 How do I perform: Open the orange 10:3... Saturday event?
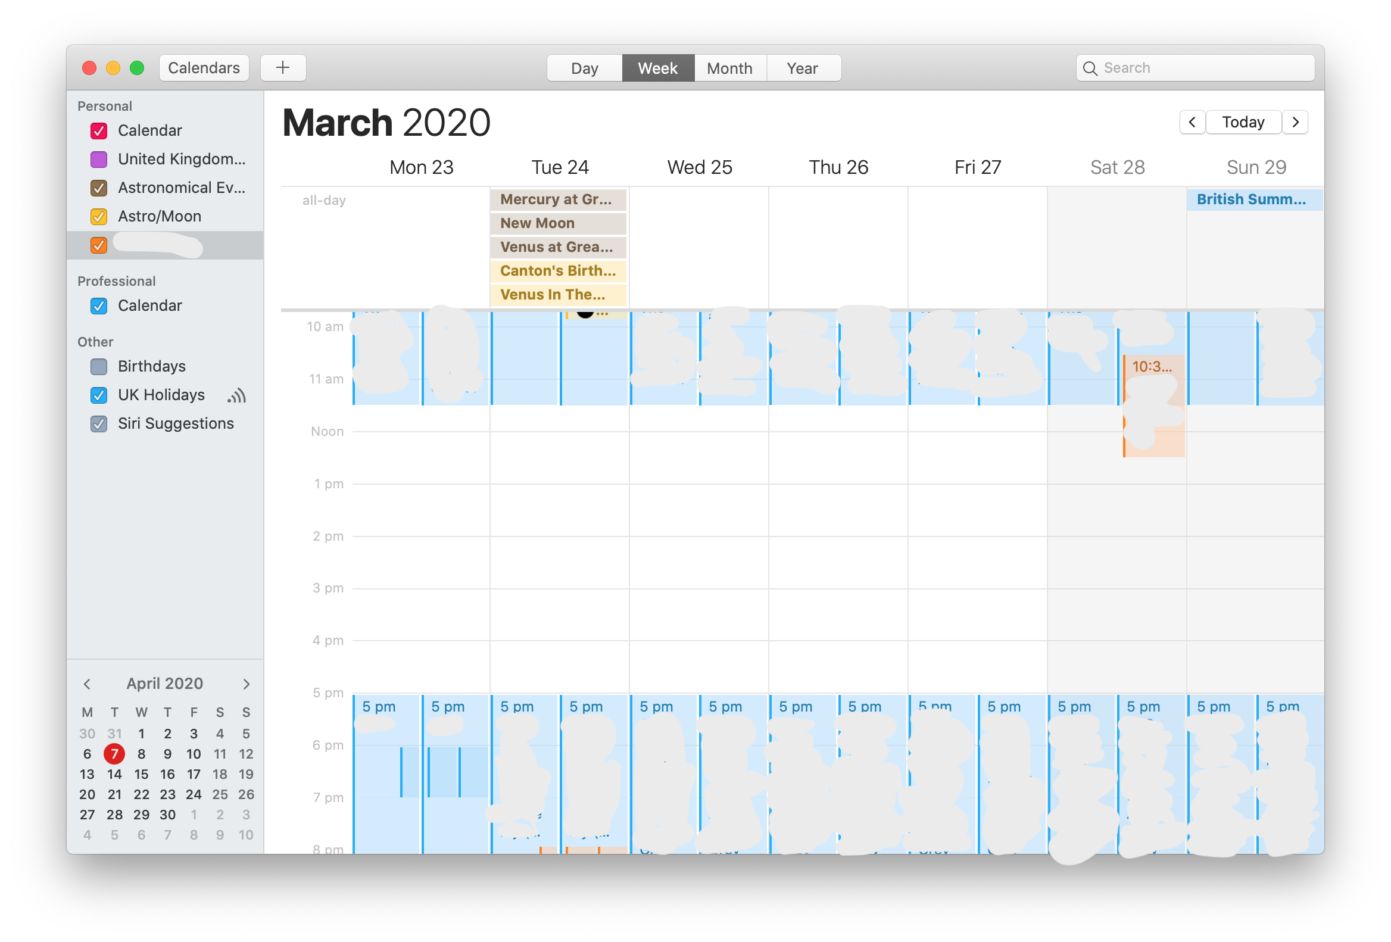tap(1154, 406)
